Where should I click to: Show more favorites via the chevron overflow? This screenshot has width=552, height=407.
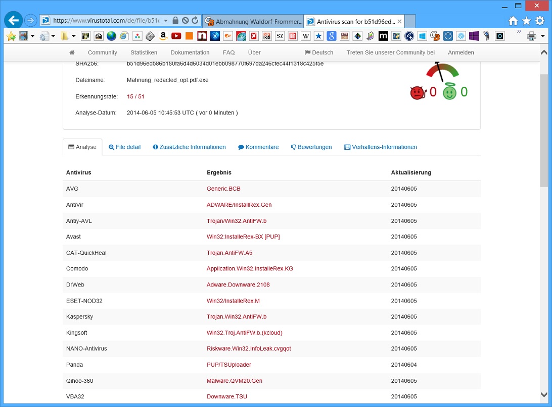[519, 32]
